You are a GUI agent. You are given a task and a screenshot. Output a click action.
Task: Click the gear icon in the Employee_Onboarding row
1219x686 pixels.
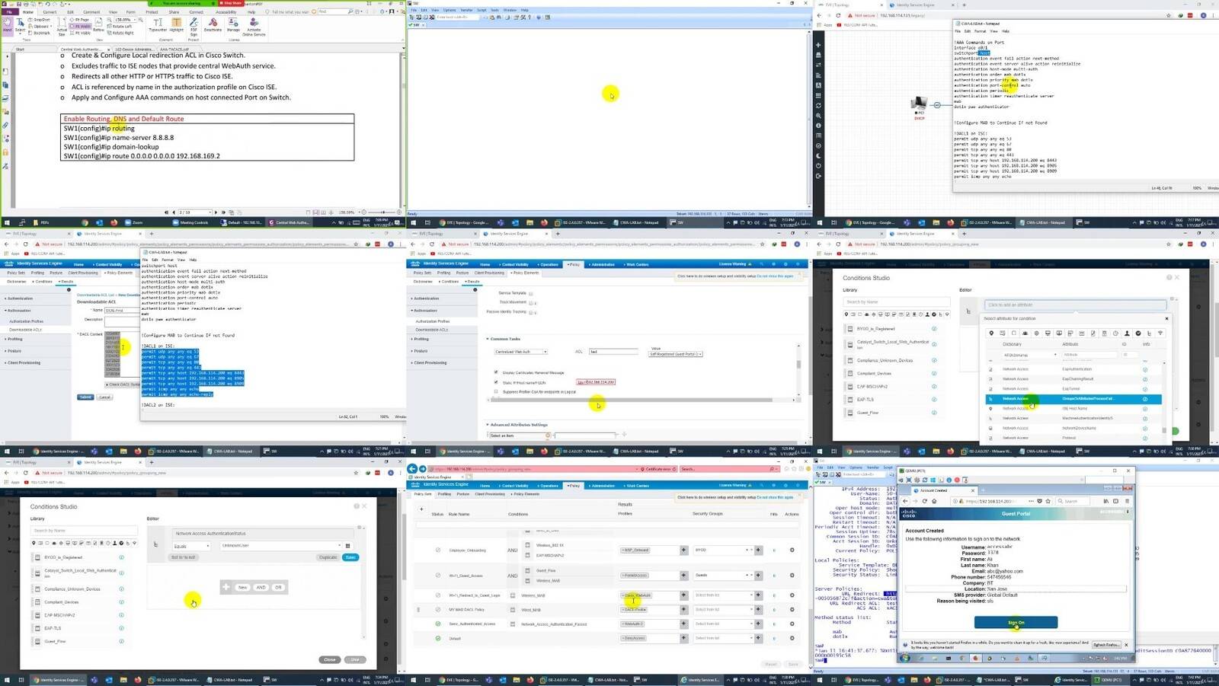[792, 550]
